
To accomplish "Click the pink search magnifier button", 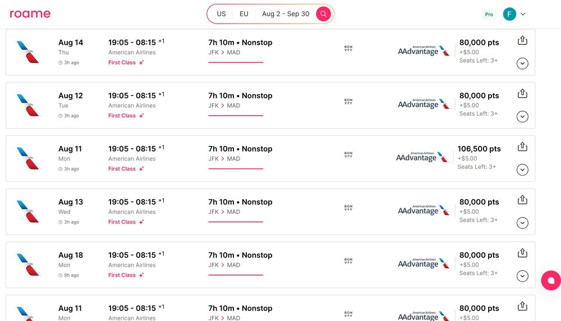I will pos(323,14).
